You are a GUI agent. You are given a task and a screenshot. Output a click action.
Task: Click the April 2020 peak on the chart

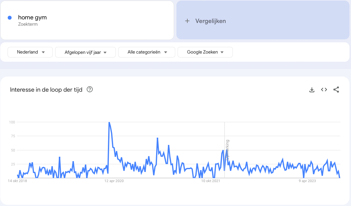(x=109, y=123)
